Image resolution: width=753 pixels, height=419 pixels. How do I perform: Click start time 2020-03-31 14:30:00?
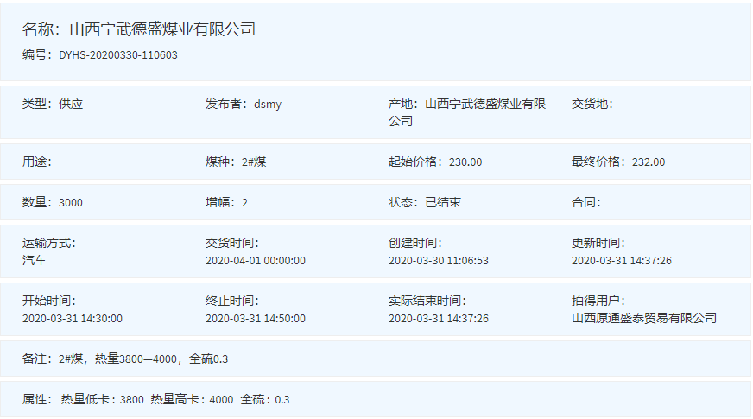point(73,318)
